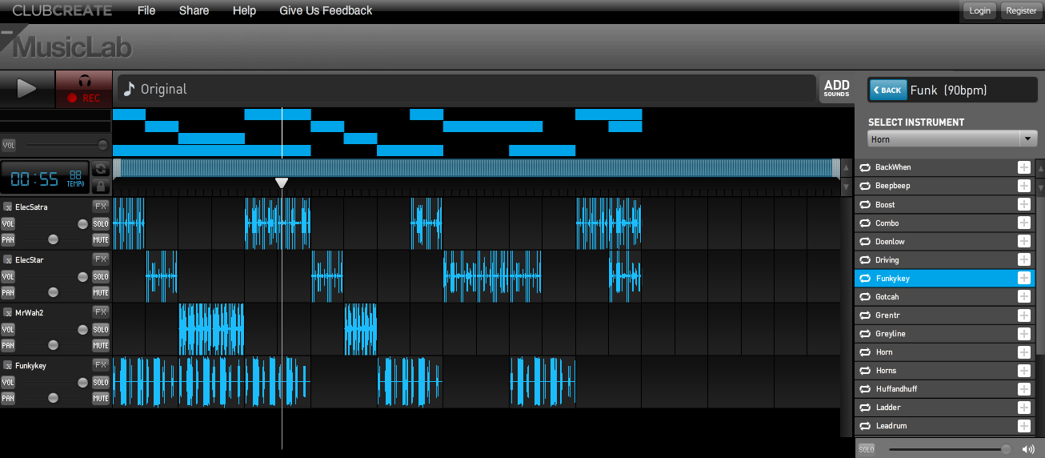Mute the Funkykey track

(x=101, y=398)
